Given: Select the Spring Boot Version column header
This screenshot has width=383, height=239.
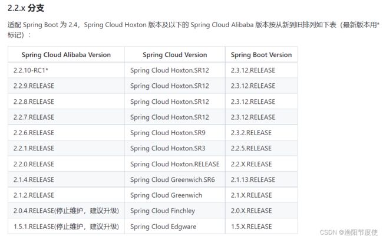Looking at the screenshot, I should pos(262,54).
